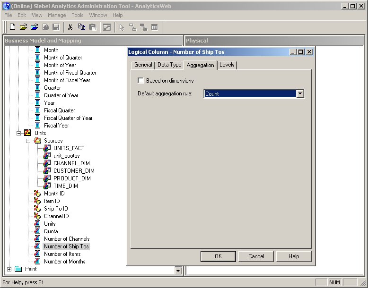
Task: Select the Number of Items column
Action: click(x=62, y=254)
